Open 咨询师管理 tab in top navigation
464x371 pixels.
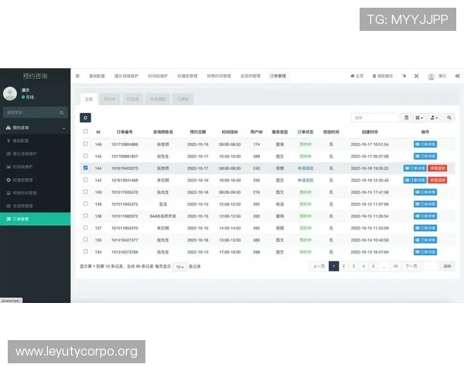pos(251,76)
